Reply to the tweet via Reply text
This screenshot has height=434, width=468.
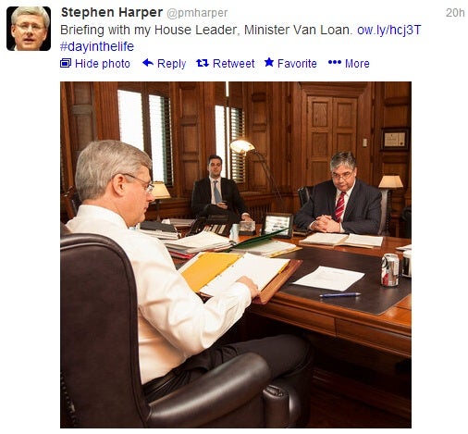point(171,64)
